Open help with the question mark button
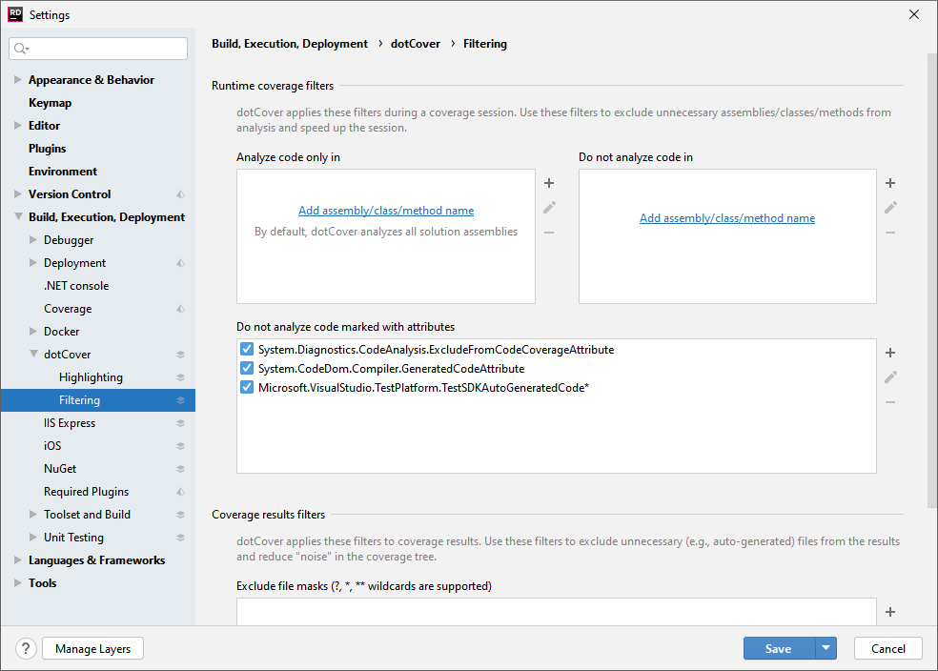 pyautogui.click(x=26, y=648)
